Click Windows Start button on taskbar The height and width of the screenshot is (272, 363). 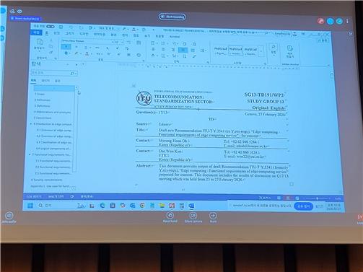tap(30, 206)
